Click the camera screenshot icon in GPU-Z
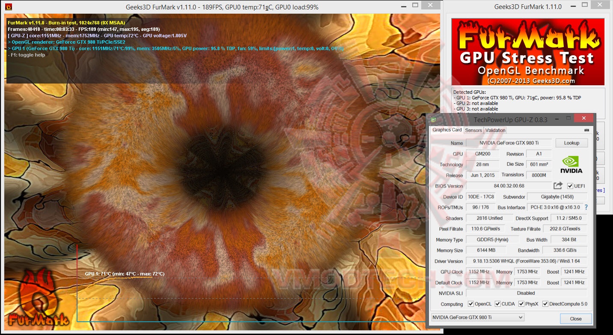 [x=586, y=130]
